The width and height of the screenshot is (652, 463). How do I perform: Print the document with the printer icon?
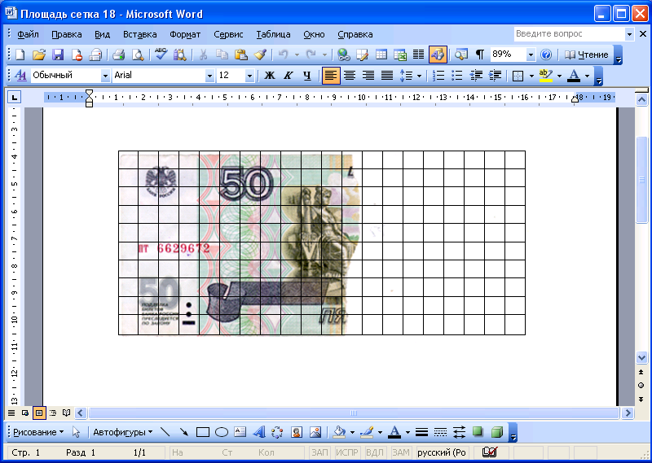tap(118, 55)
